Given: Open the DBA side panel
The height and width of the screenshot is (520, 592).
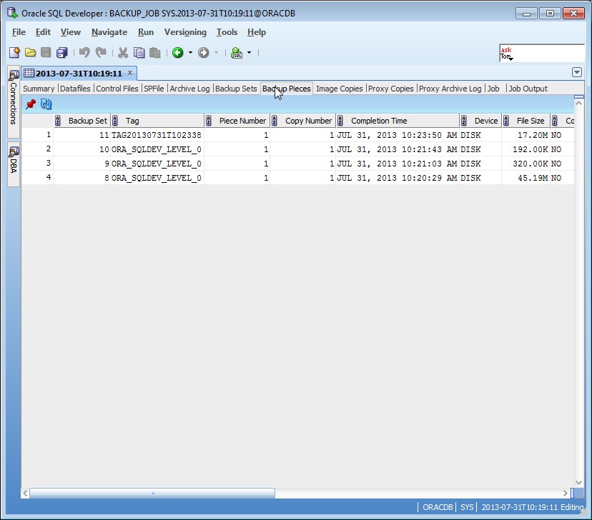Looking at the screenshot, I should 14,164.
